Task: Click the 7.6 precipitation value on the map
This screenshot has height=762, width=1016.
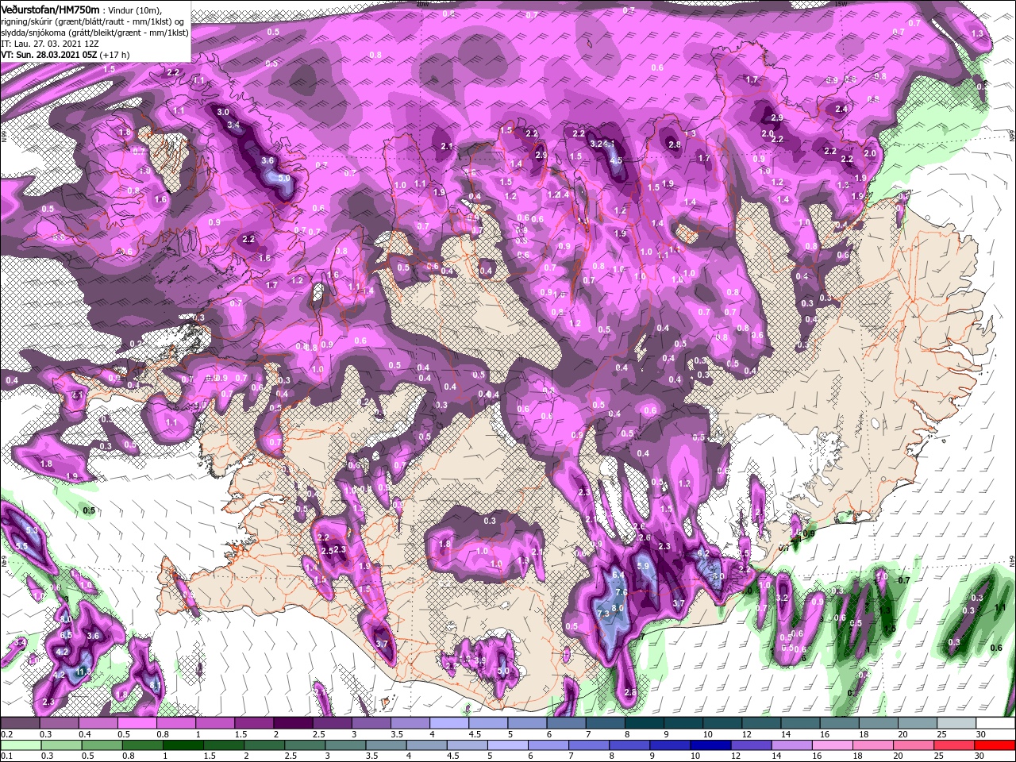Action: pos(622,592)
